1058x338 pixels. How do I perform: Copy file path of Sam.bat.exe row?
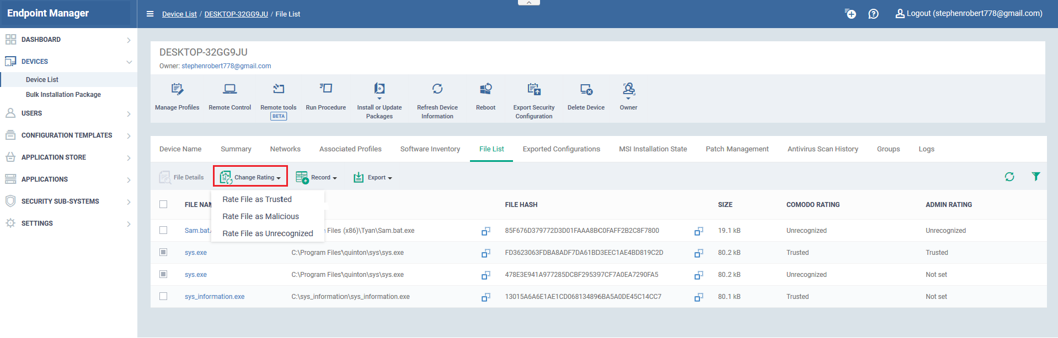click(486, 231)
